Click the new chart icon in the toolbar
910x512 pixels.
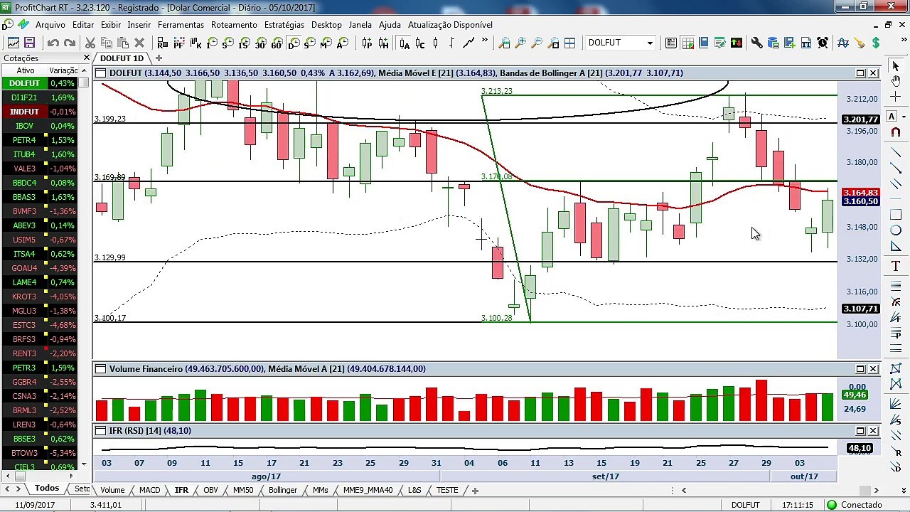pos(13,43)
